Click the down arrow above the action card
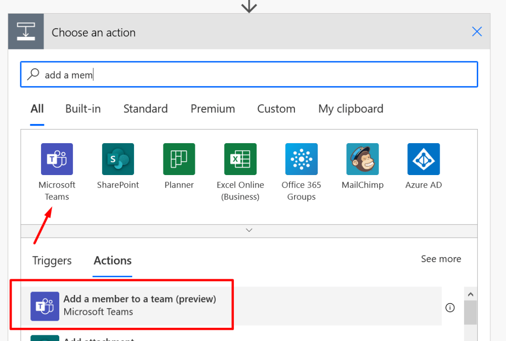Image resolution: width=506 pixels, height=341 pixels. coord(248,7)
